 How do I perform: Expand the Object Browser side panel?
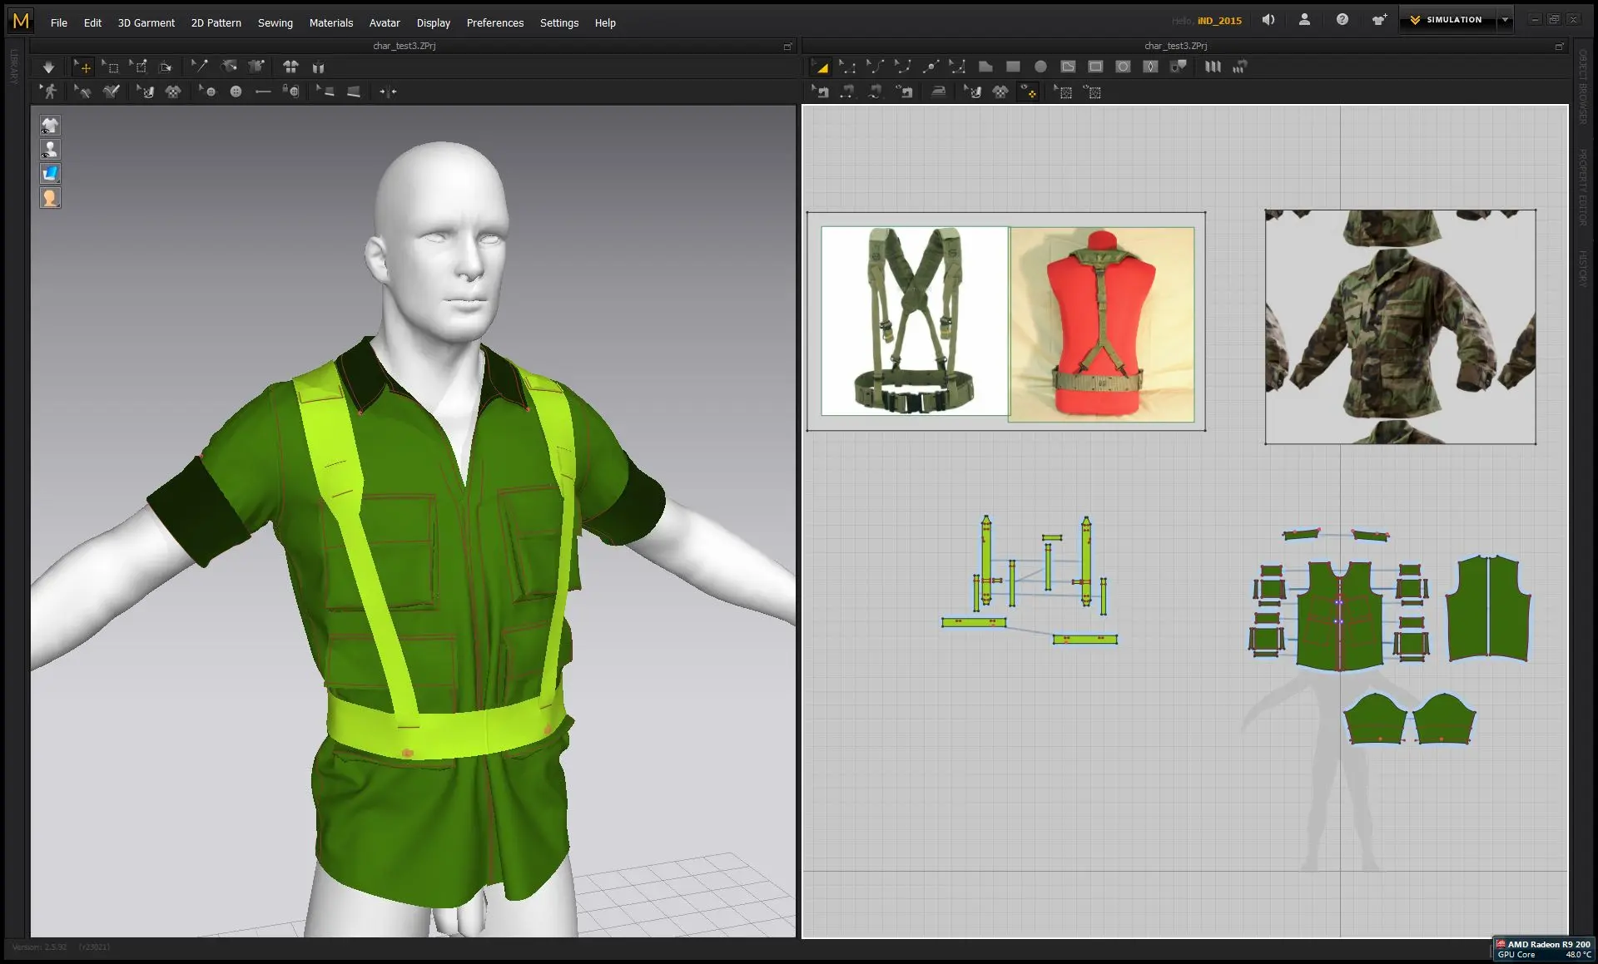[x=1583, y=87]
